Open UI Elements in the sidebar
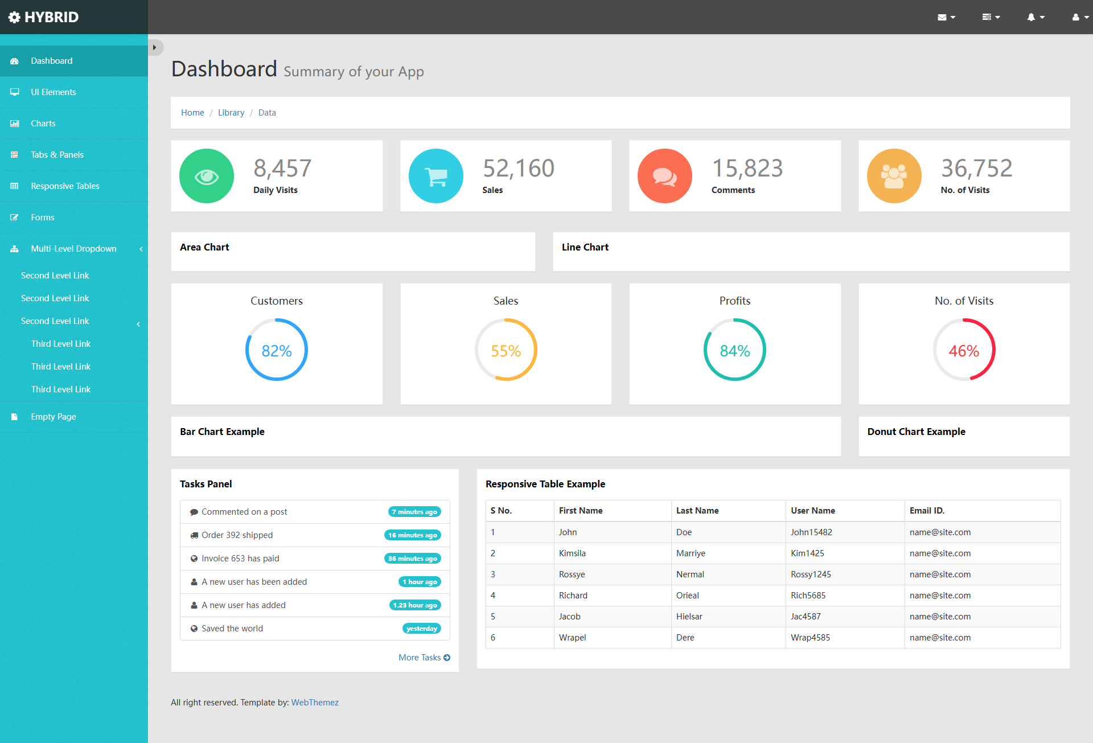The image size is (1093, 743). pos(74,92)
